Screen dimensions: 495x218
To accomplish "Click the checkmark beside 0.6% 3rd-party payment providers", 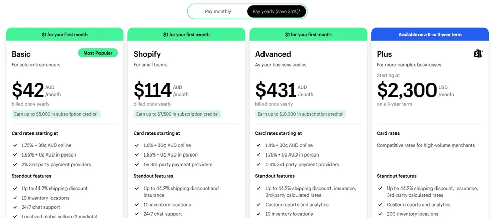I will click(259, 165).
